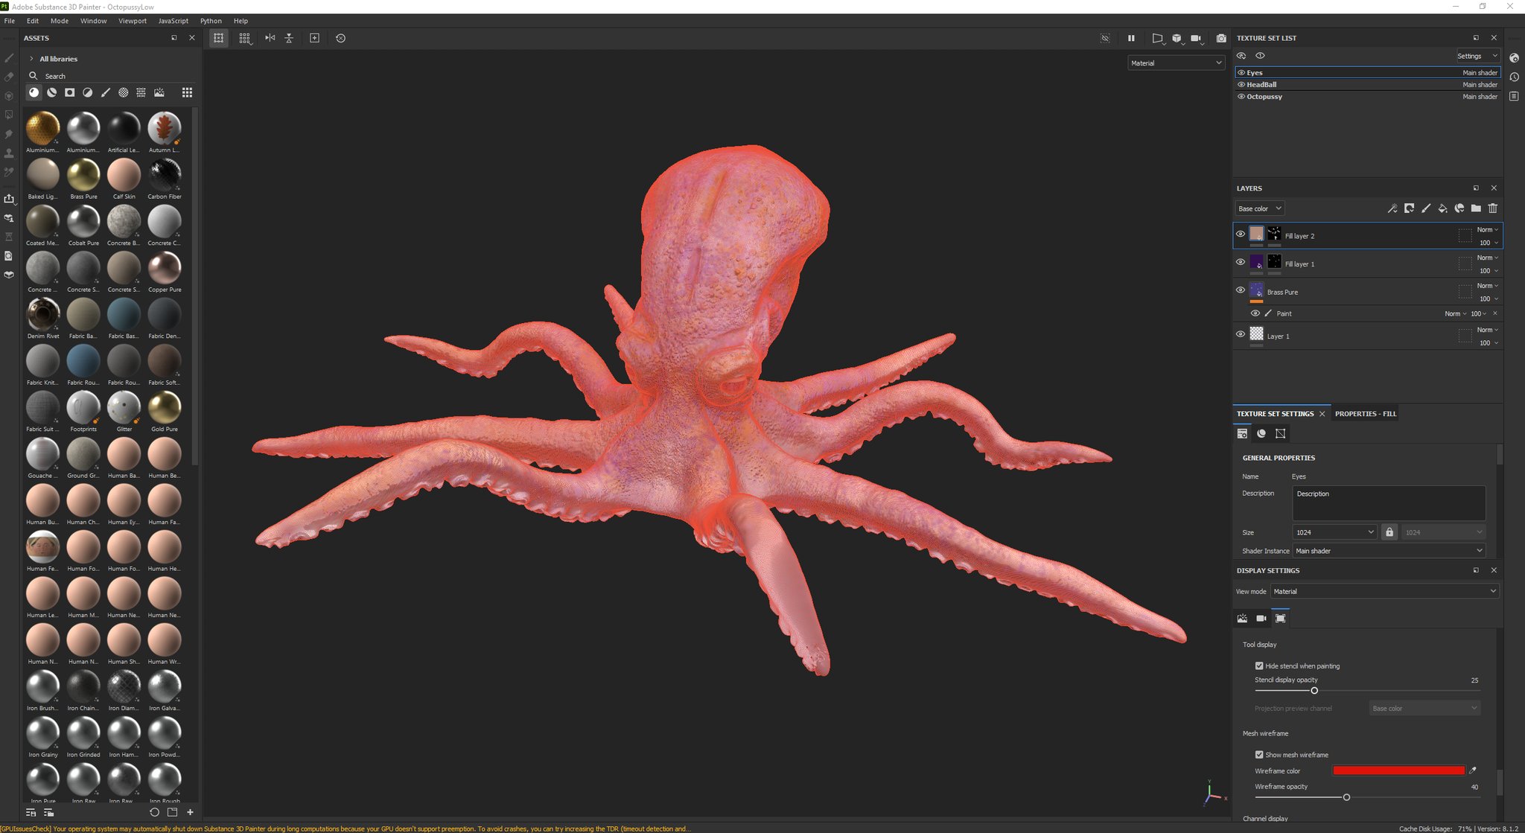This screenshot has height=833, width=1525.
Task: Click the pause engine computations button
Action: pos(1131,38)
